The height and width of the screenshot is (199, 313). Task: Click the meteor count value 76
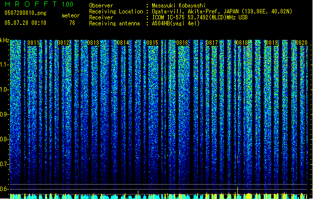[x=72, y=23]
